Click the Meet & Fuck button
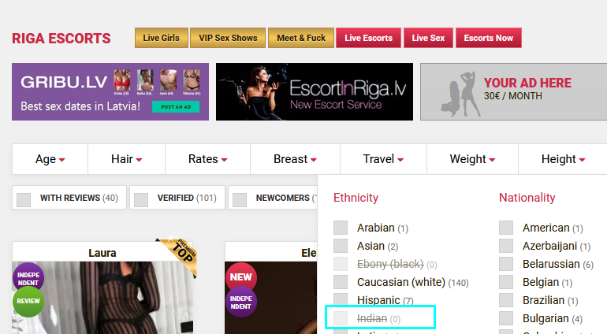This screenshot has height=334, width=607. [301, 38]
